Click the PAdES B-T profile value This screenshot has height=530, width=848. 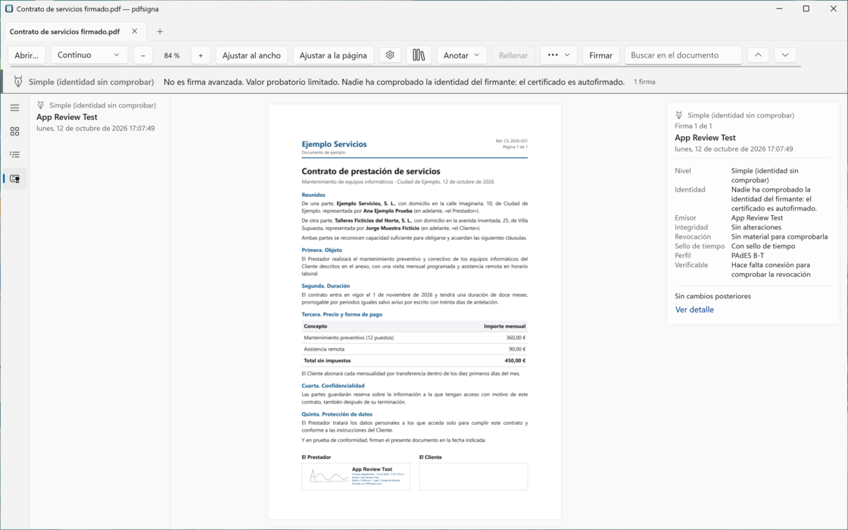(747, 255)
